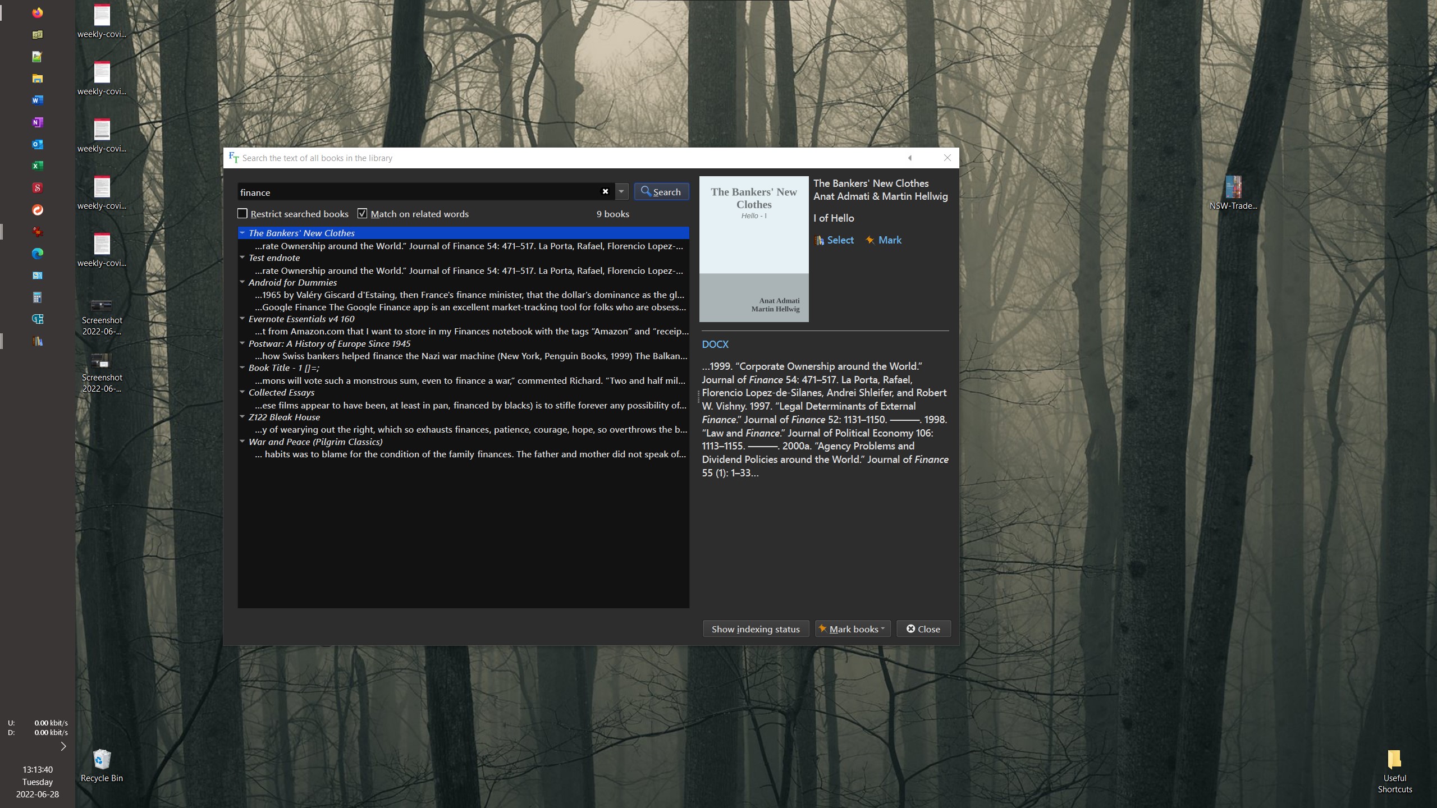1437x808 pixels.
Task: Collapse the Collected Essays result group
Action: click(x=242, y=392)
